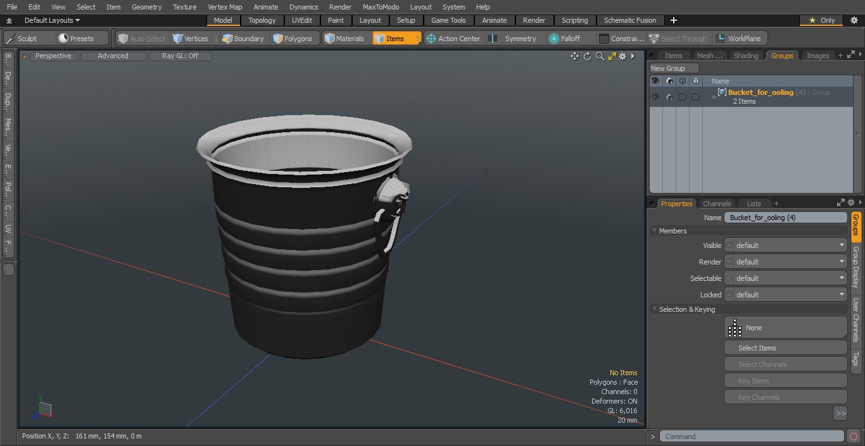Toggle visibility eye of Bucket_for_ooling group
This screenshot has width=865, height=446.
(x=655, y=97)
